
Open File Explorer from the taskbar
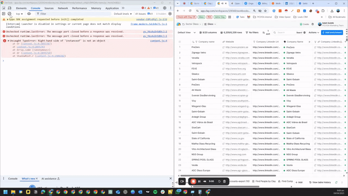(13, 192)
